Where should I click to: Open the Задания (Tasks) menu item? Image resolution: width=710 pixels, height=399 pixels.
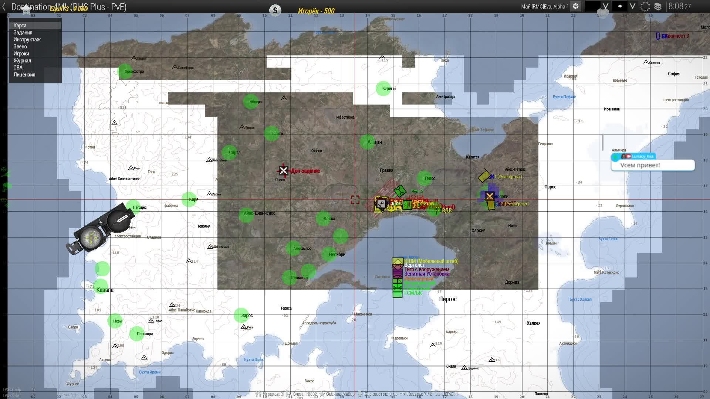tap(23, 33)
